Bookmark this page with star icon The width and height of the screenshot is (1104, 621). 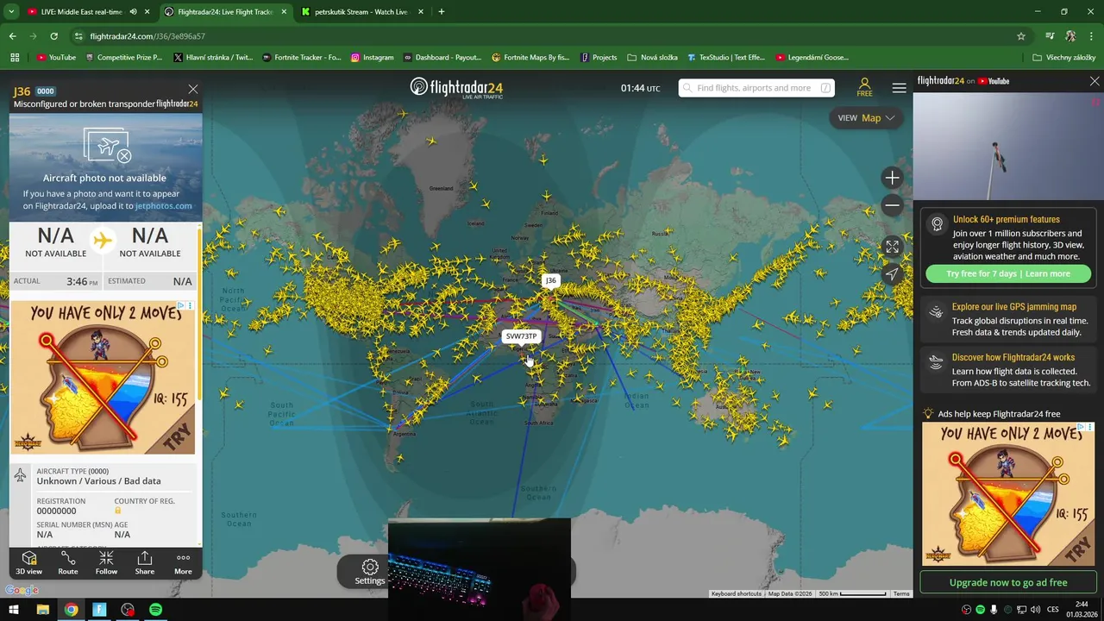point(1021,36)
